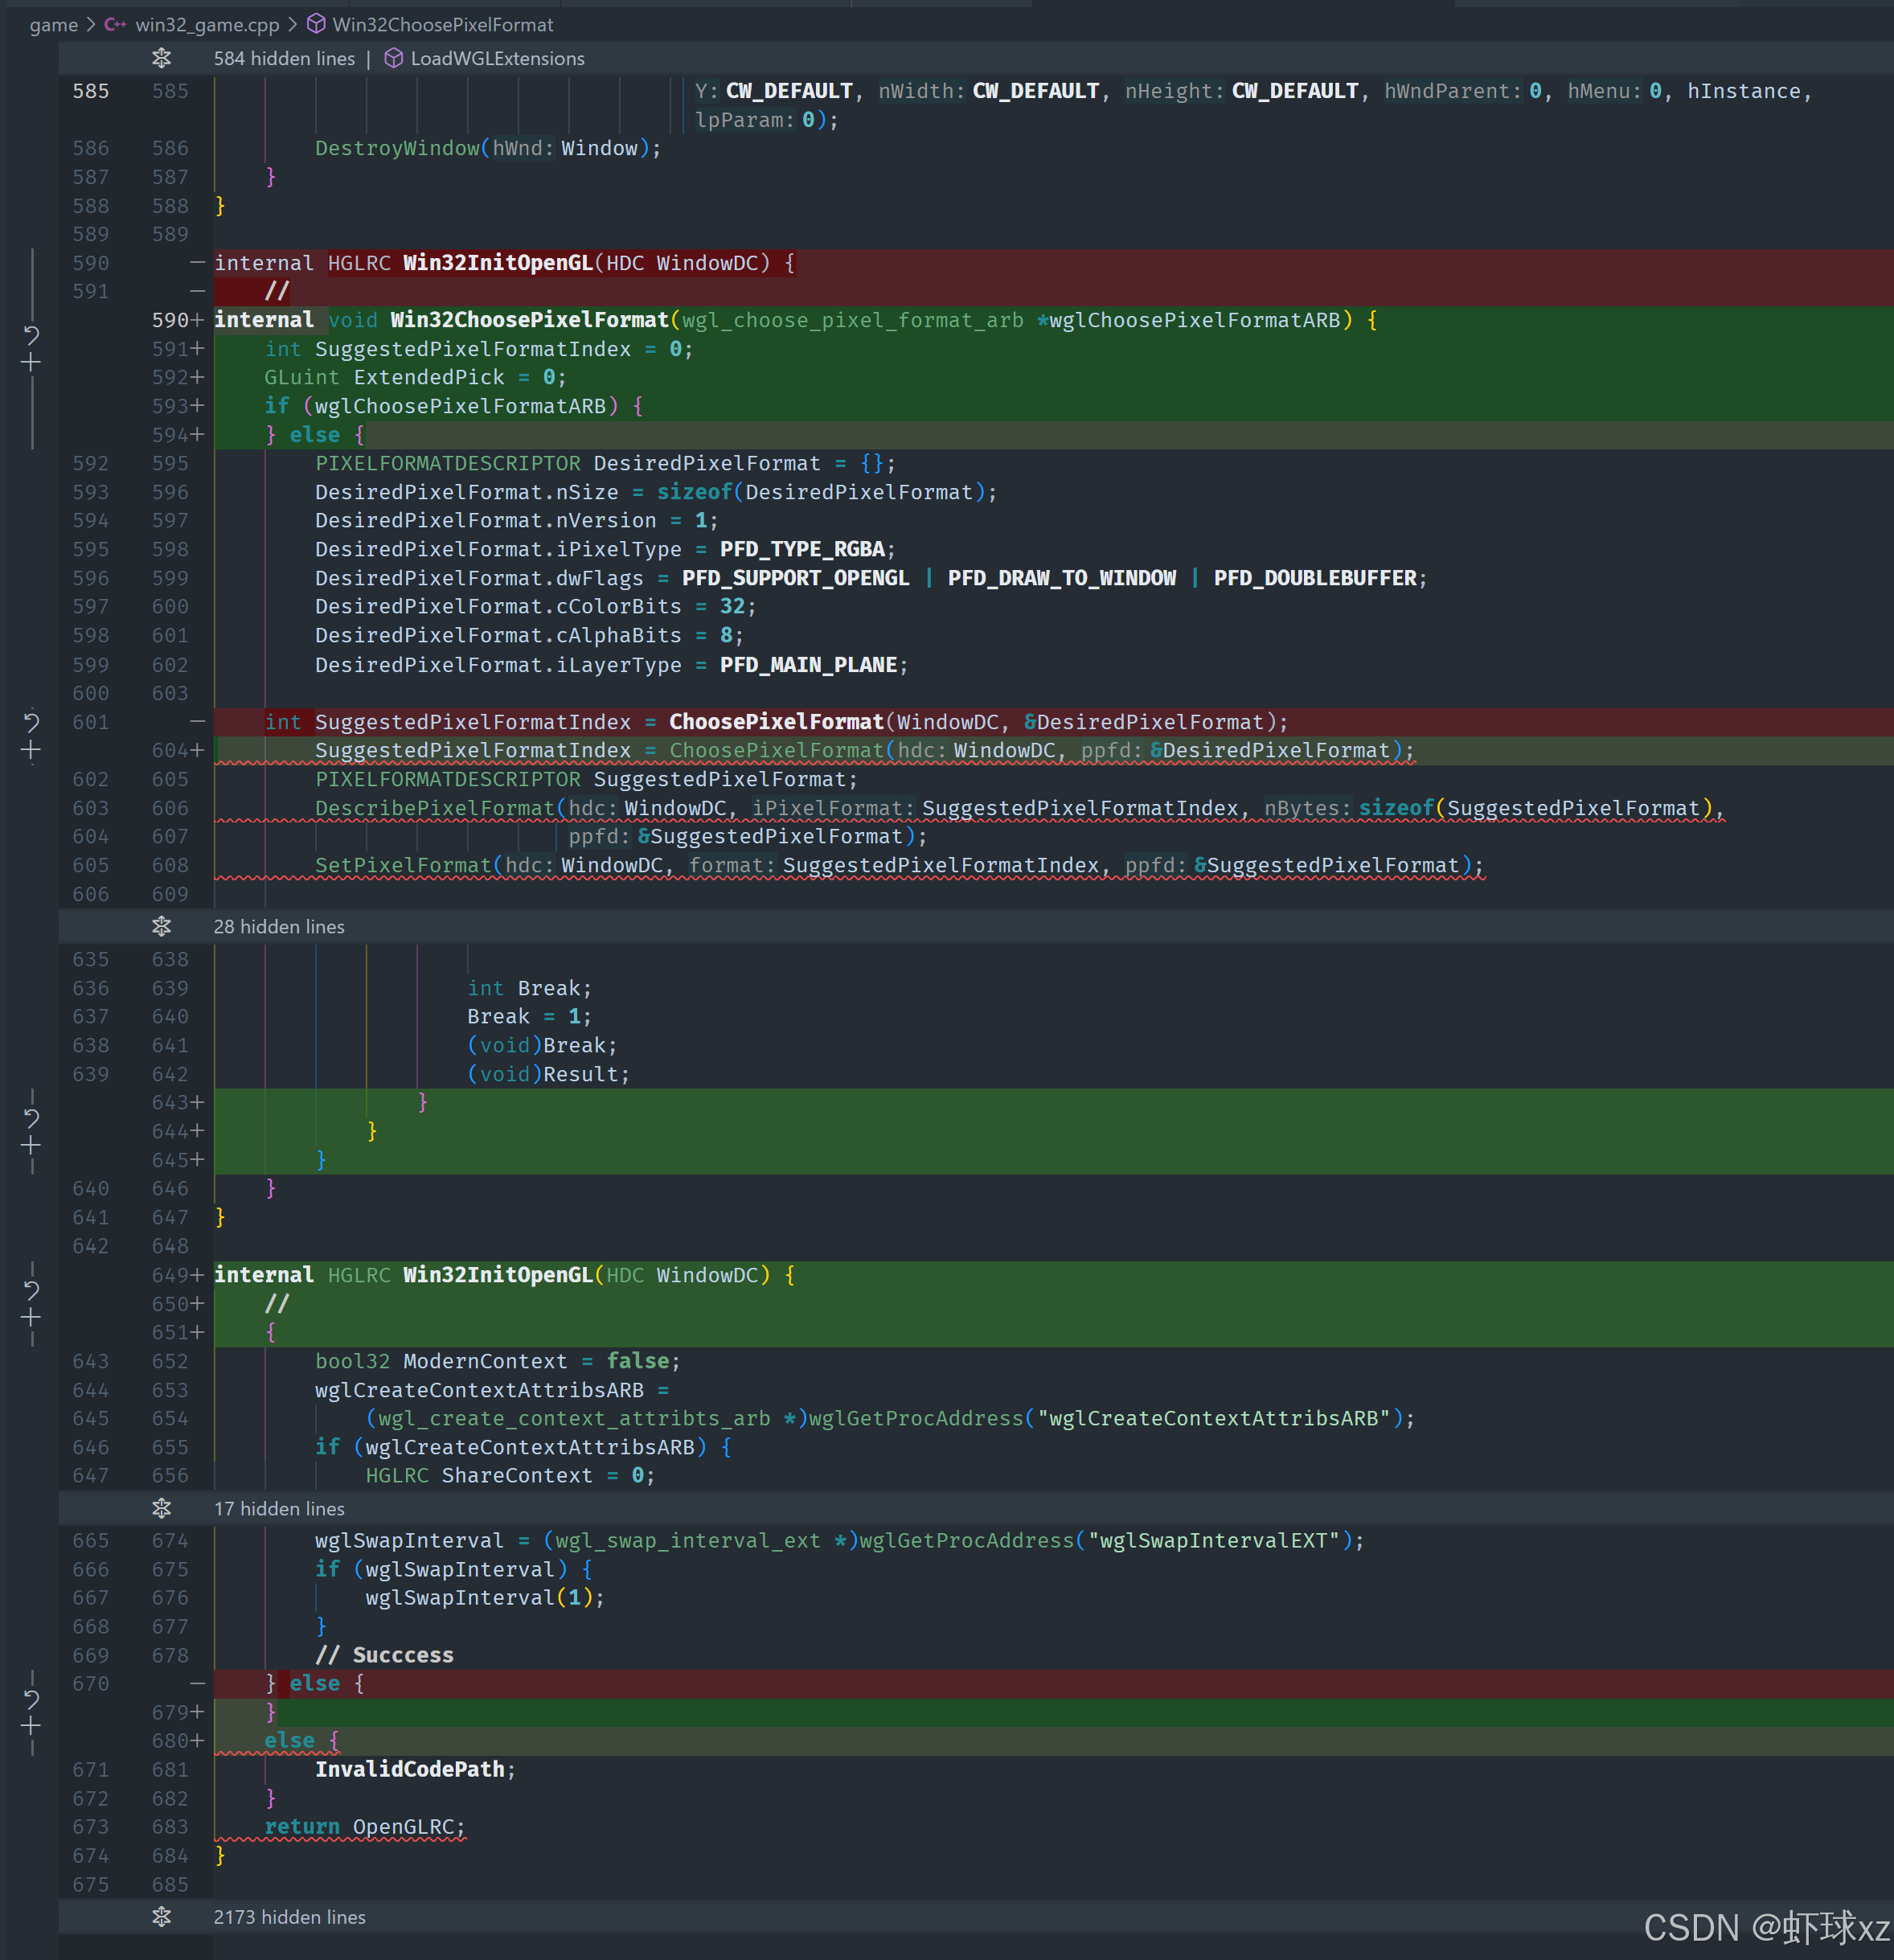
Task: Expand the 28 hidden lines region
Action: point(161,927)
